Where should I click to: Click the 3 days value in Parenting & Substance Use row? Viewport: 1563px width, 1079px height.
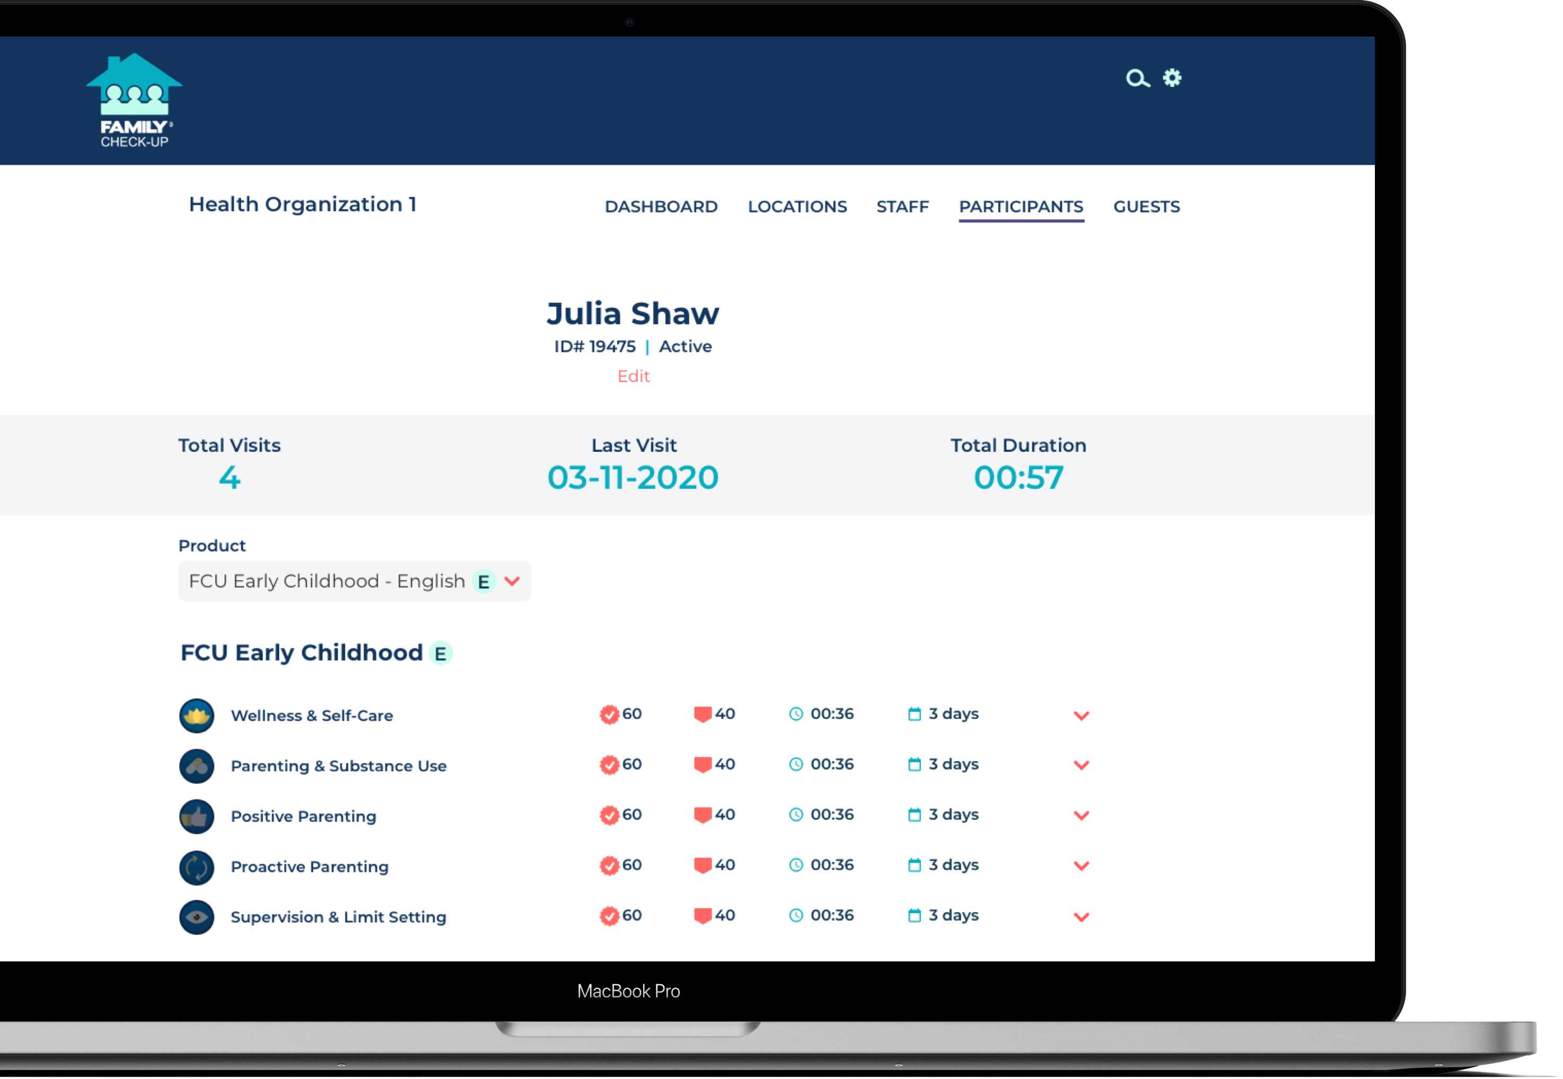953,765
